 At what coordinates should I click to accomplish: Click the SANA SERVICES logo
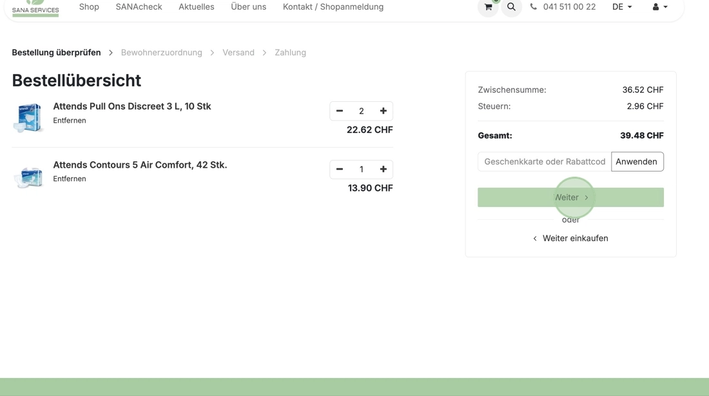[x=35, y=8]
